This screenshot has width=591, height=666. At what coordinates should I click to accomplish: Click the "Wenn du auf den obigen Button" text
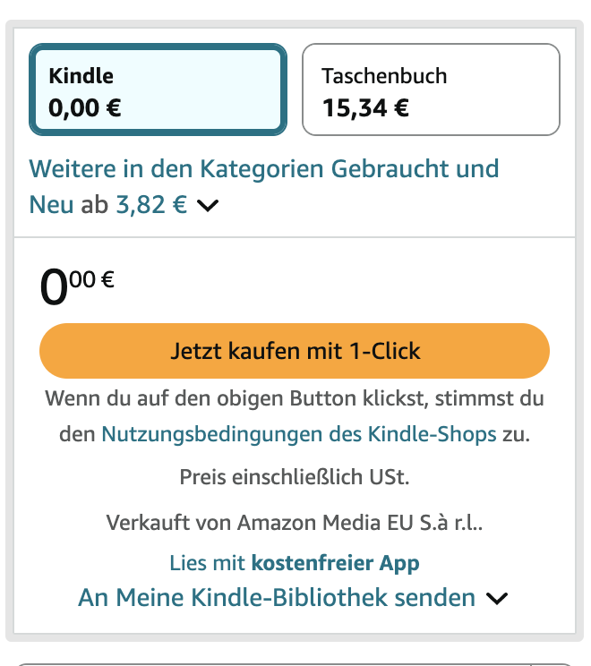pos(295,398)
